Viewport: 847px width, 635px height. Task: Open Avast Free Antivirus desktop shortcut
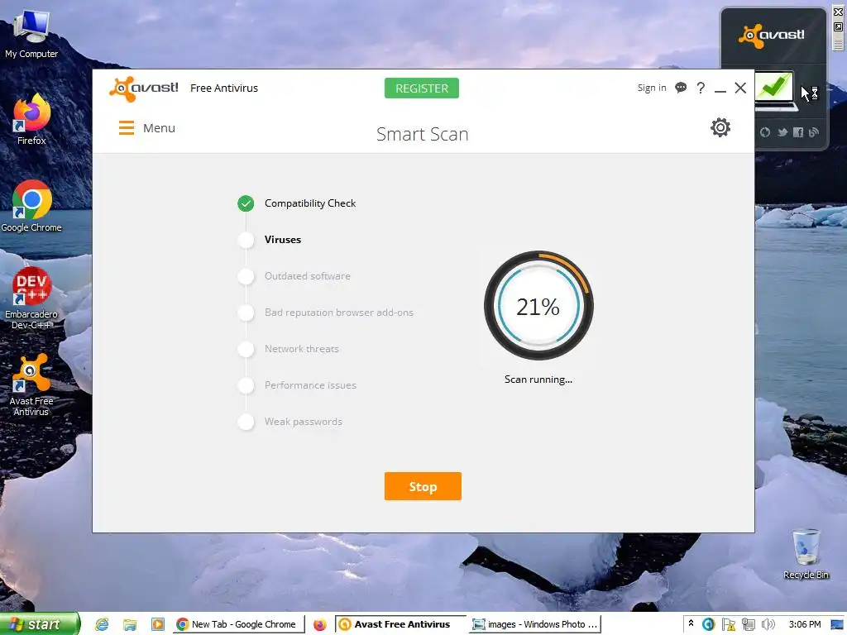(31, 385)
